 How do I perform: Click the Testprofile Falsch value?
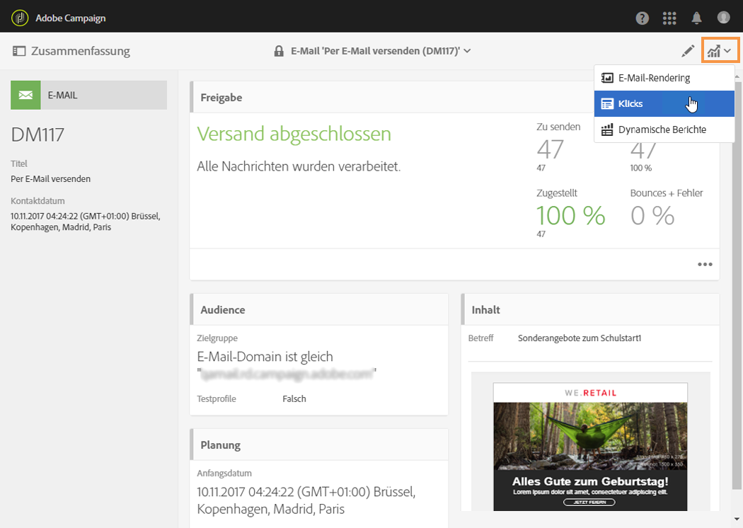(x=294, y=398)
